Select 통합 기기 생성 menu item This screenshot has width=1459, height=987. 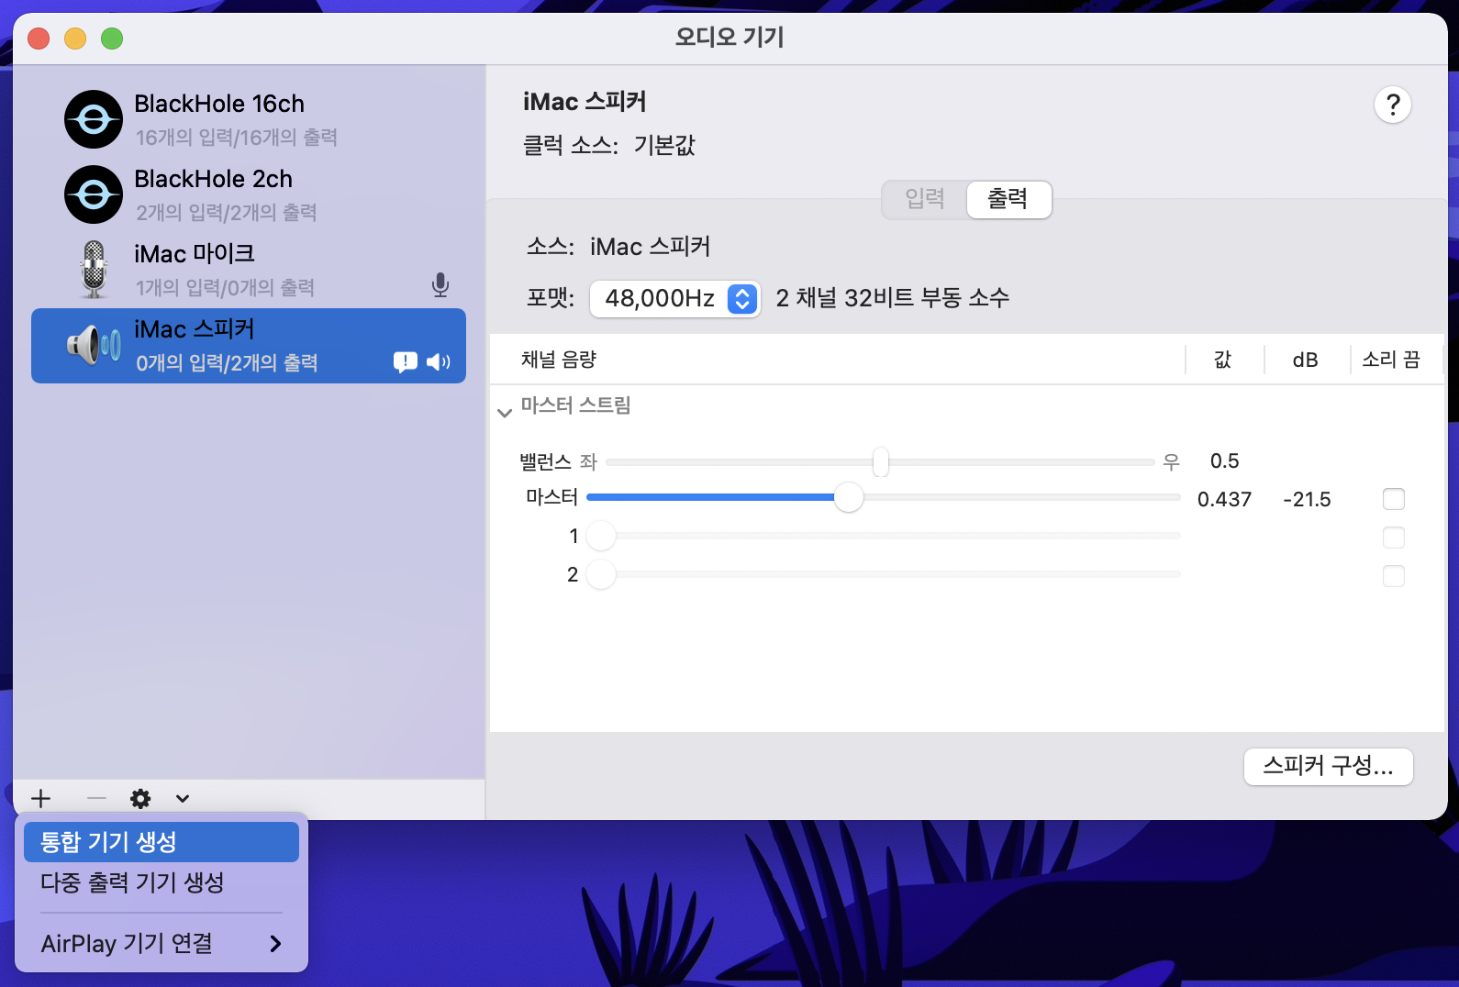pyautogui.click(x=161, y=842)
